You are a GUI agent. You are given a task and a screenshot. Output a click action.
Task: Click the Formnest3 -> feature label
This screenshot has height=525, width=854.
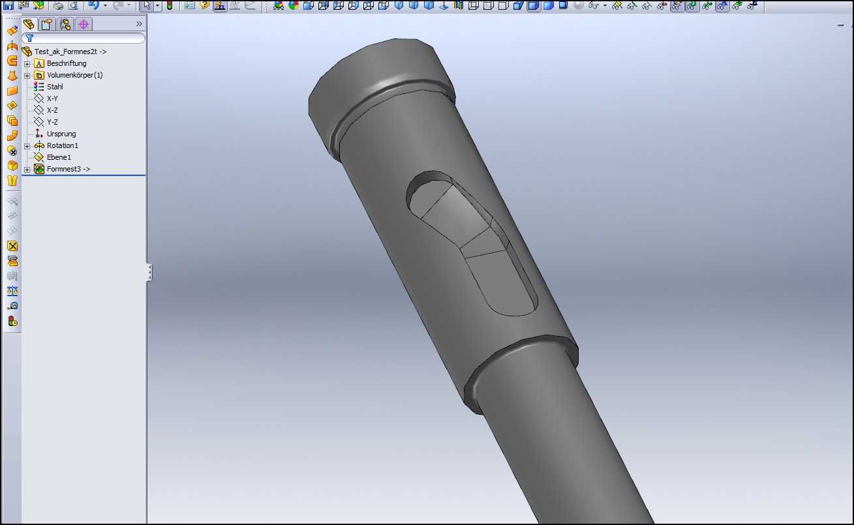point(69,169)
